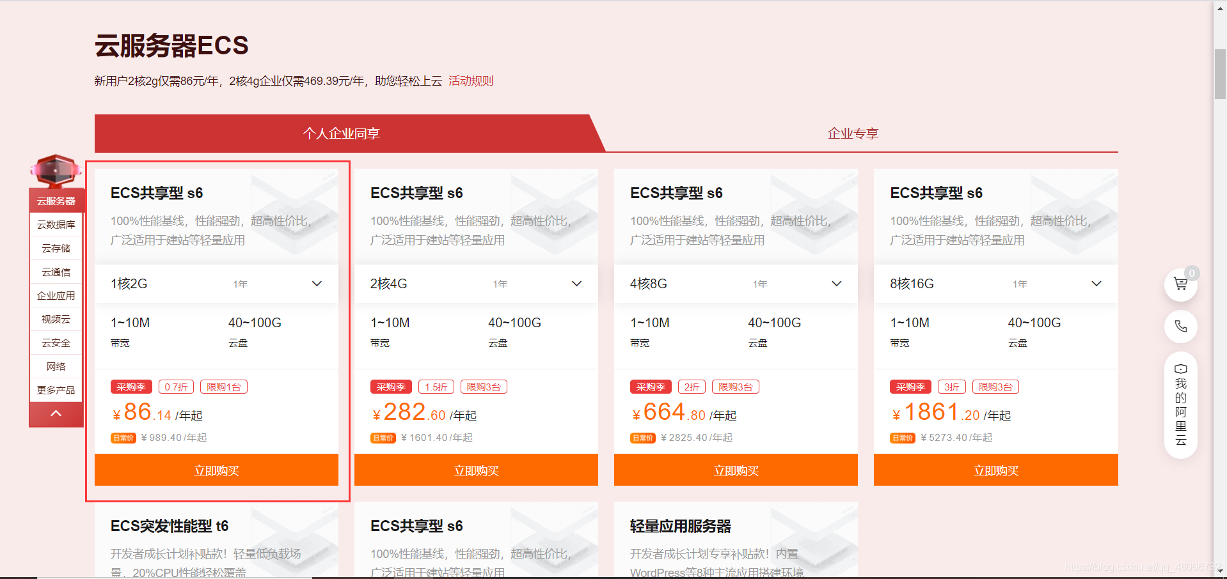Click 立即购买 for the ¥282.60 plan
The height and width of the screenshot is (579, 1227).
pos(476,470)
